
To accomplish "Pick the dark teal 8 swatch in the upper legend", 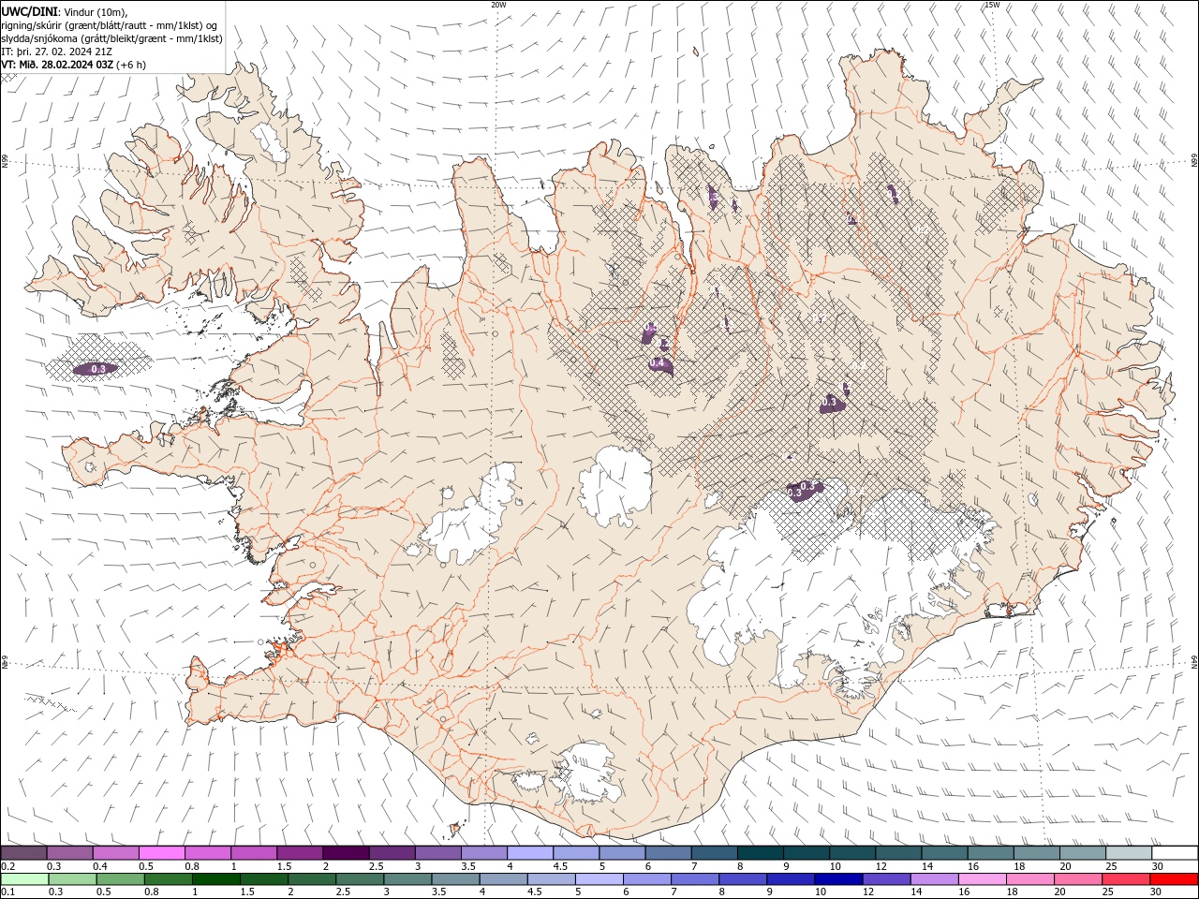I will point(760,853).
